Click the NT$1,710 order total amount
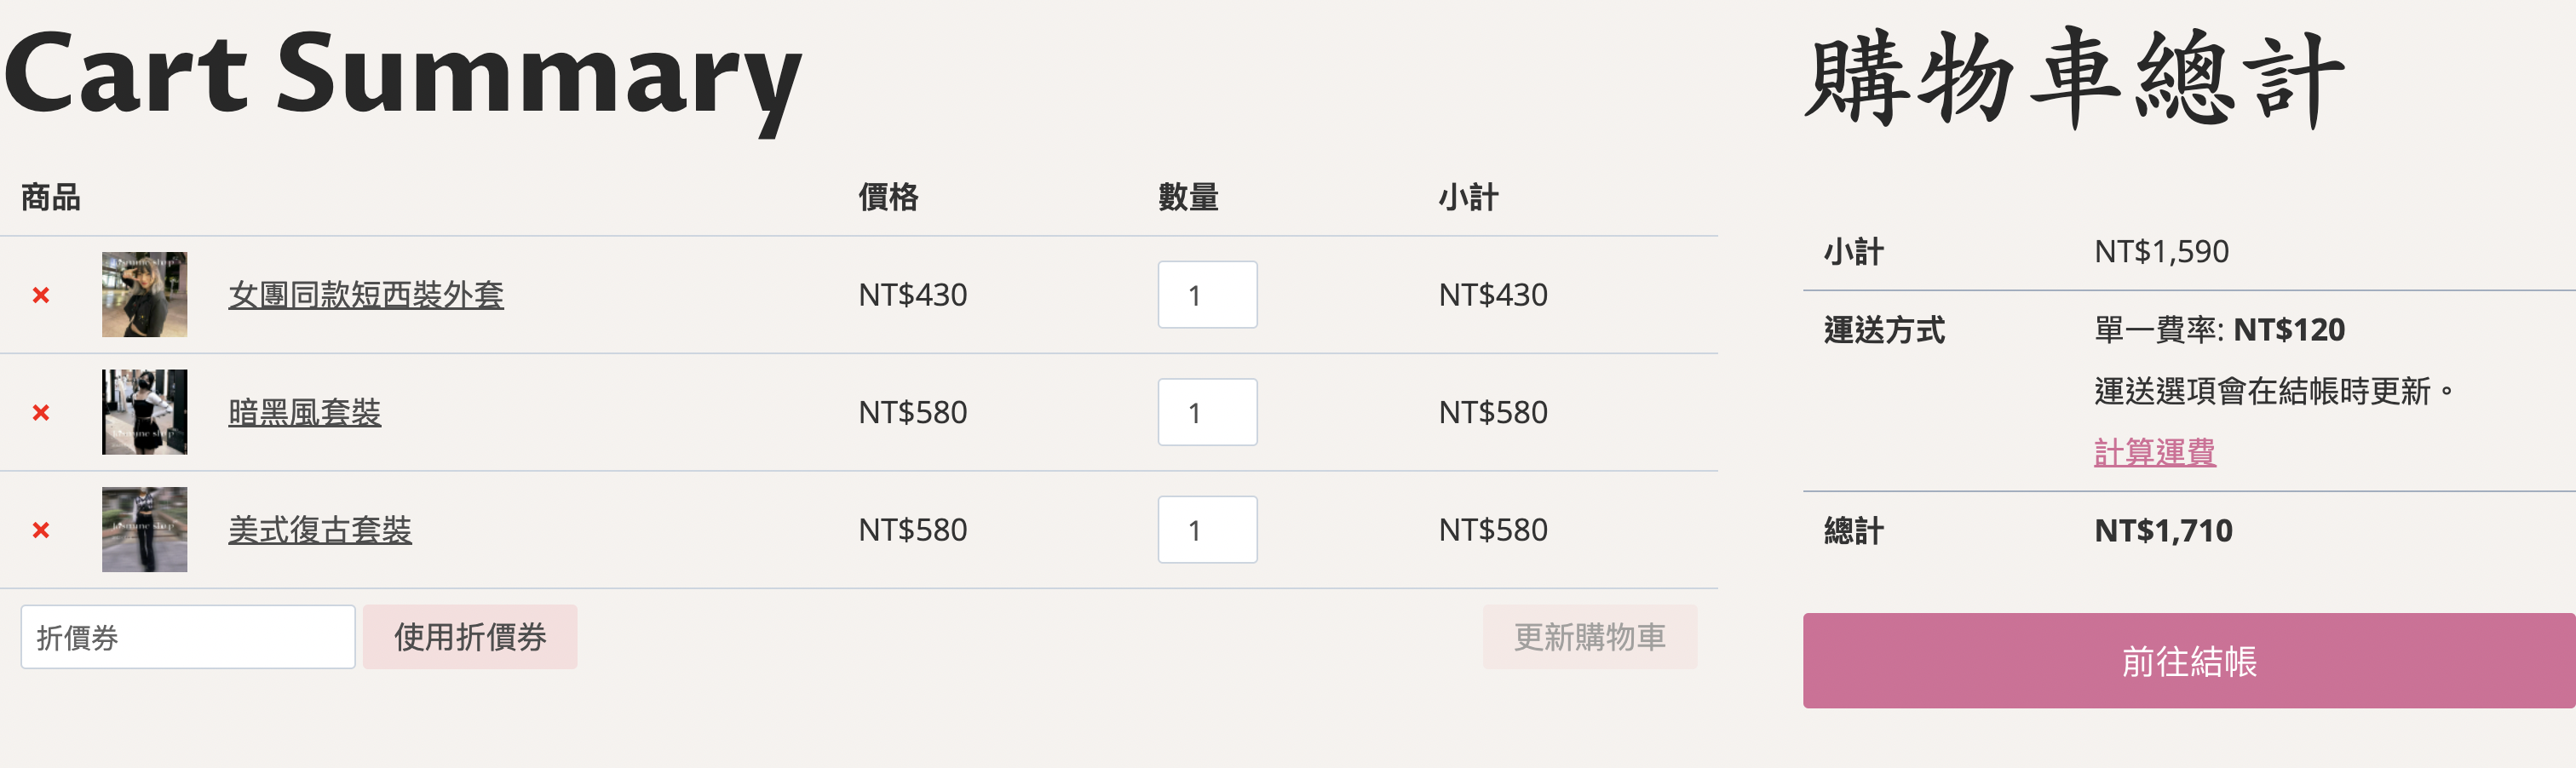 2163,530
